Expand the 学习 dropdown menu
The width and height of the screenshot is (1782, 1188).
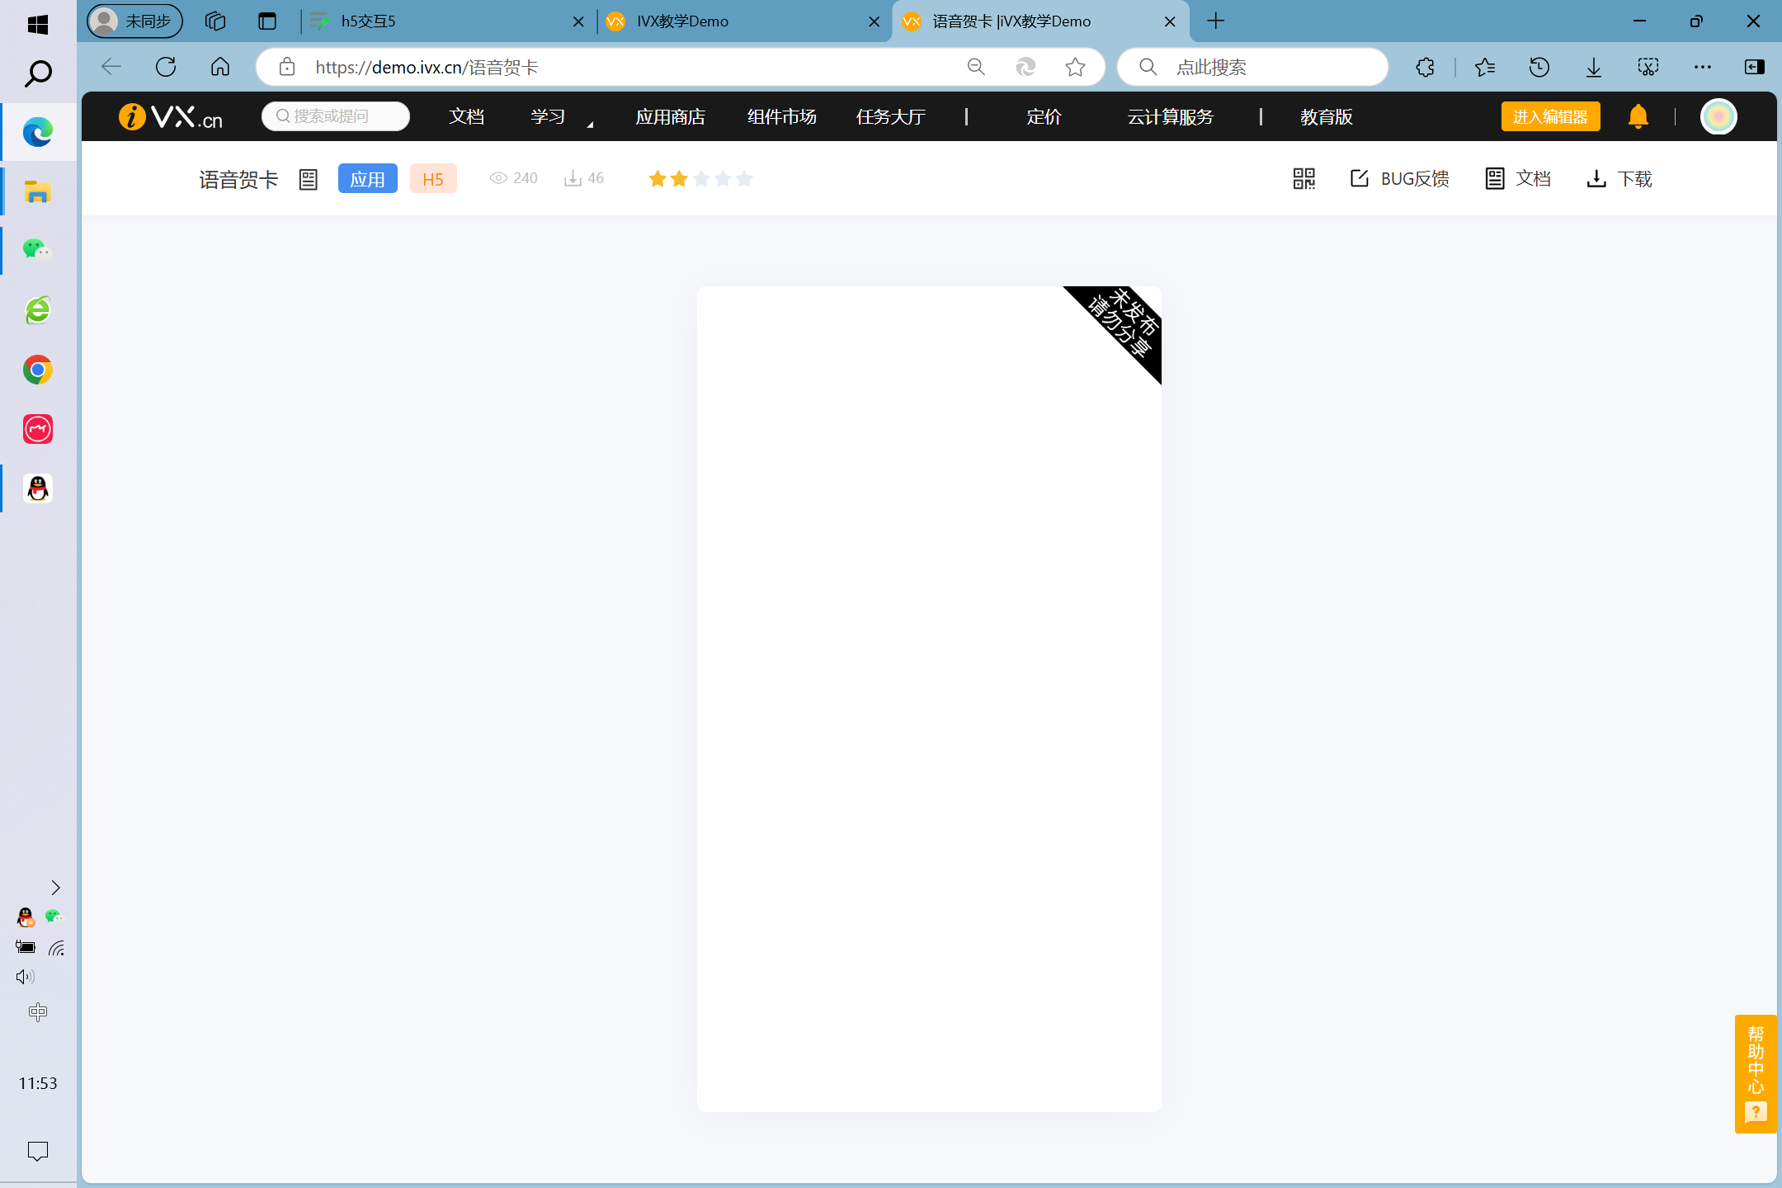pyautogui.click(x=550, y=116)
